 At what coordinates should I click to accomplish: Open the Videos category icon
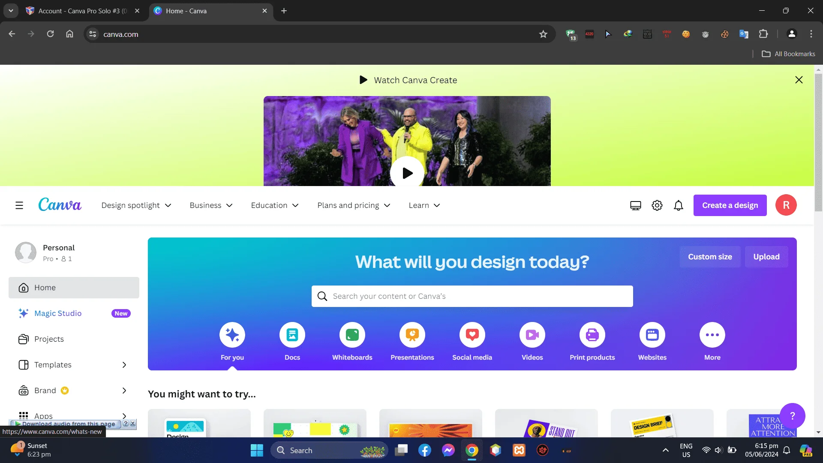pyautogui.click(x=532, y=335)
